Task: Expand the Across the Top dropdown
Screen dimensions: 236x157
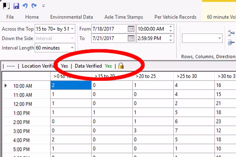Action: click(x=72, y=29)
